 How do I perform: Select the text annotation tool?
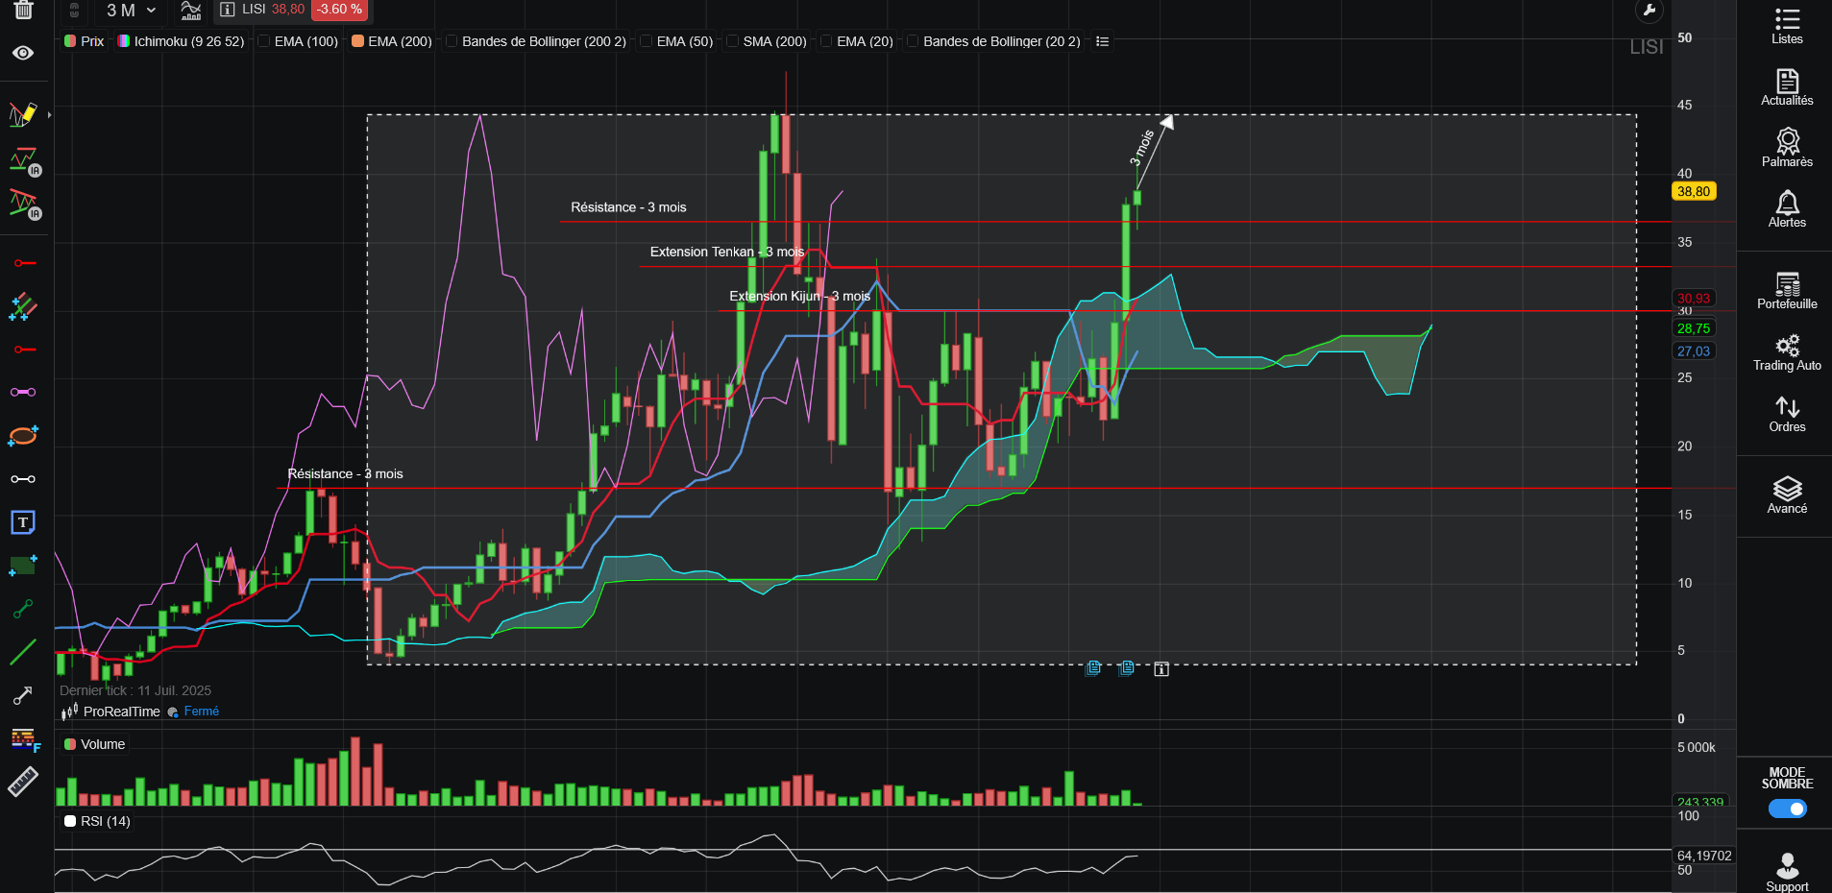click(x=23, y=522)
